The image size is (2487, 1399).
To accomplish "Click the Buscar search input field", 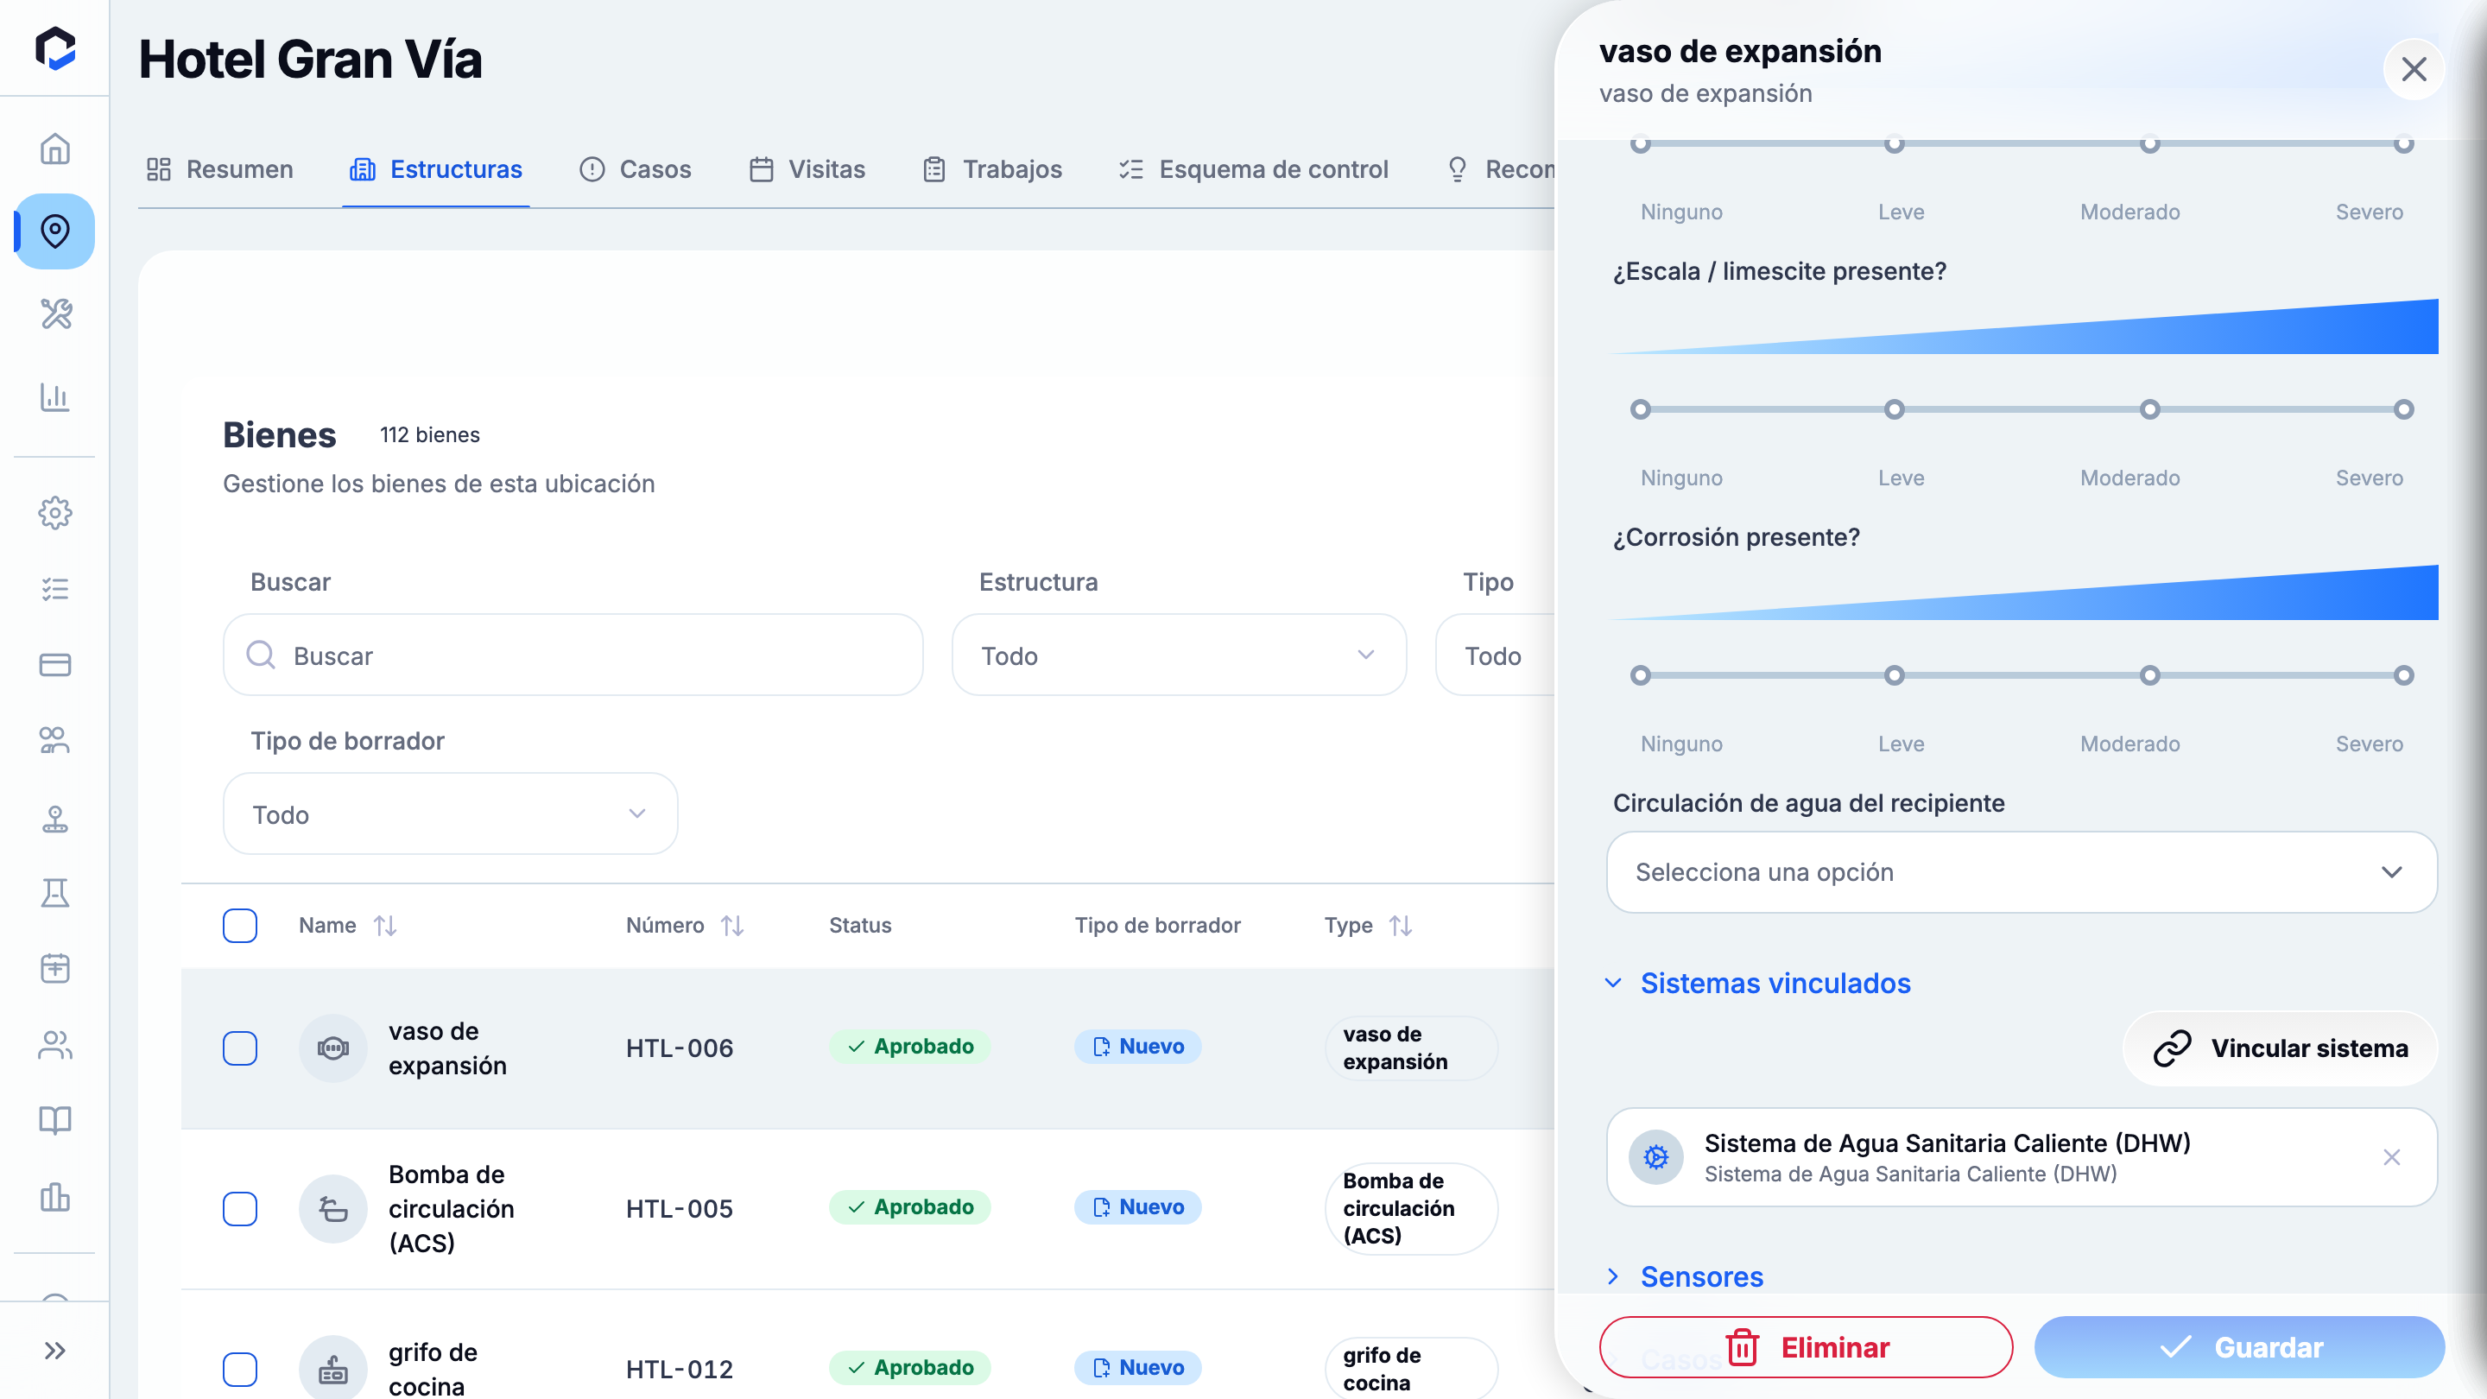I will tap(573, 655).
